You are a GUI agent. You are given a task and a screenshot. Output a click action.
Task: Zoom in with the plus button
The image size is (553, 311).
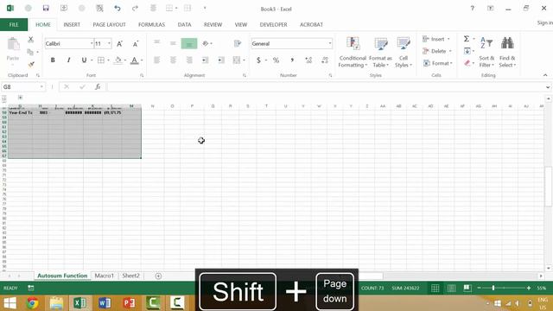point(529,288)
